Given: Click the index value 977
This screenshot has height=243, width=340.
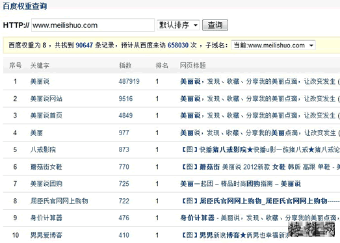Looking at the screenshot, I should [124, 133].
